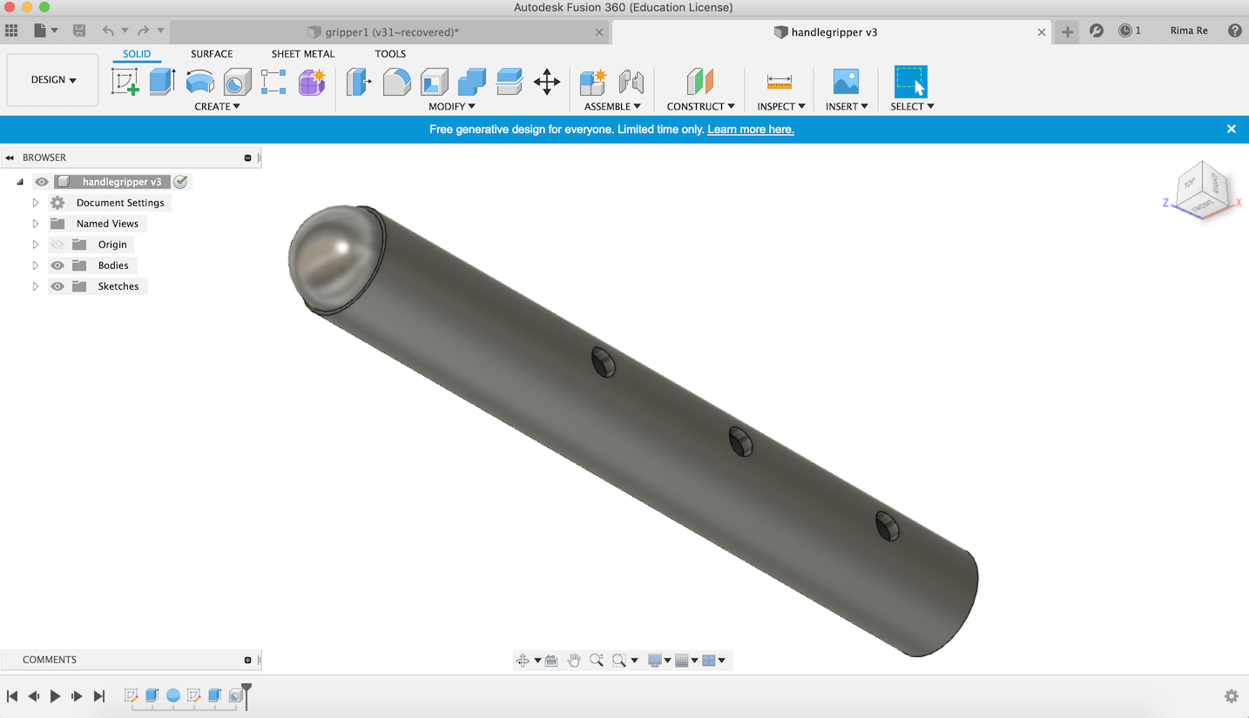Toggle visibility of the Sketches folder
This screenshot has width=1249, height=718.
[57, 286]
